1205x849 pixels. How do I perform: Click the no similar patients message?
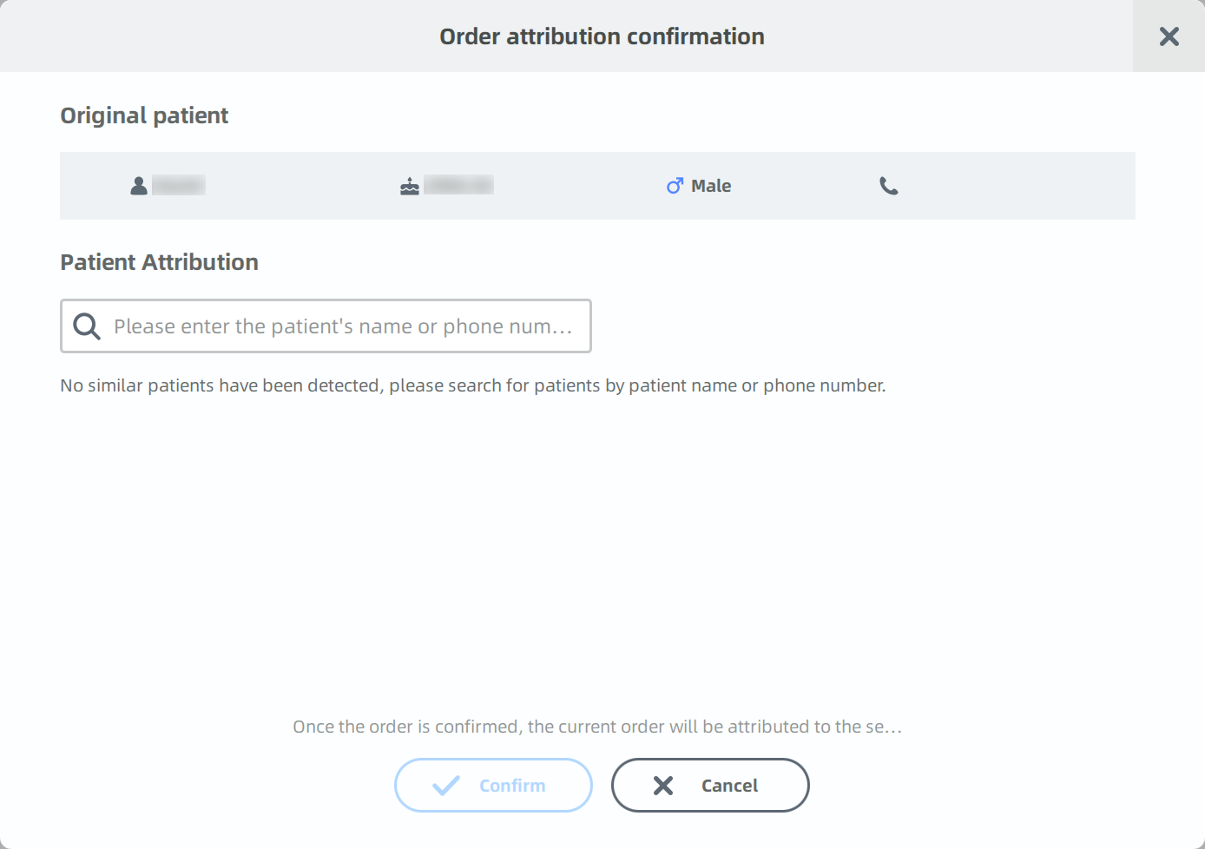[x=473, y=385]
